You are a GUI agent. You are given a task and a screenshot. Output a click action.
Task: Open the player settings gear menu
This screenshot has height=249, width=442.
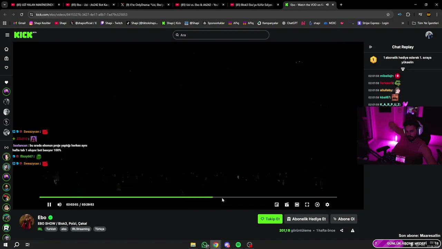327,204
